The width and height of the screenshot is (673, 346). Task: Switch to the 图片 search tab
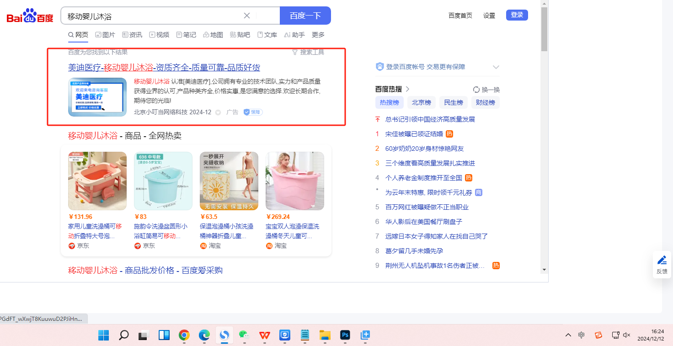point(105,35)
